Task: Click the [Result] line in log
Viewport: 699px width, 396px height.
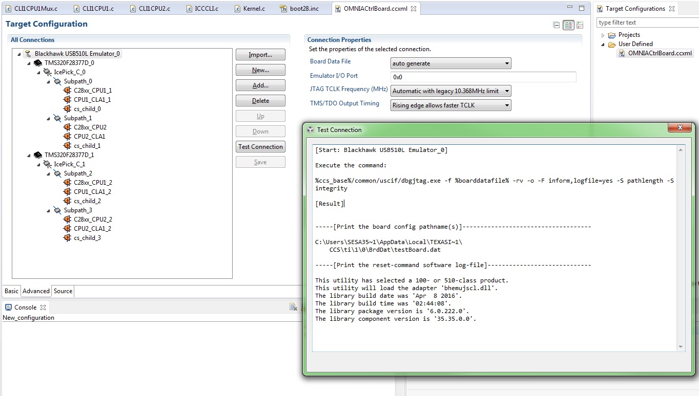Action: (x=330, y=204)
